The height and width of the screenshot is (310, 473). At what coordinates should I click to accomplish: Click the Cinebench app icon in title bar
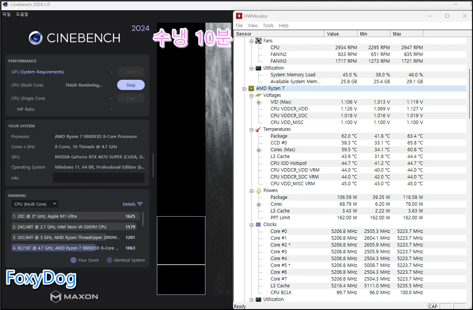[6, 5]
